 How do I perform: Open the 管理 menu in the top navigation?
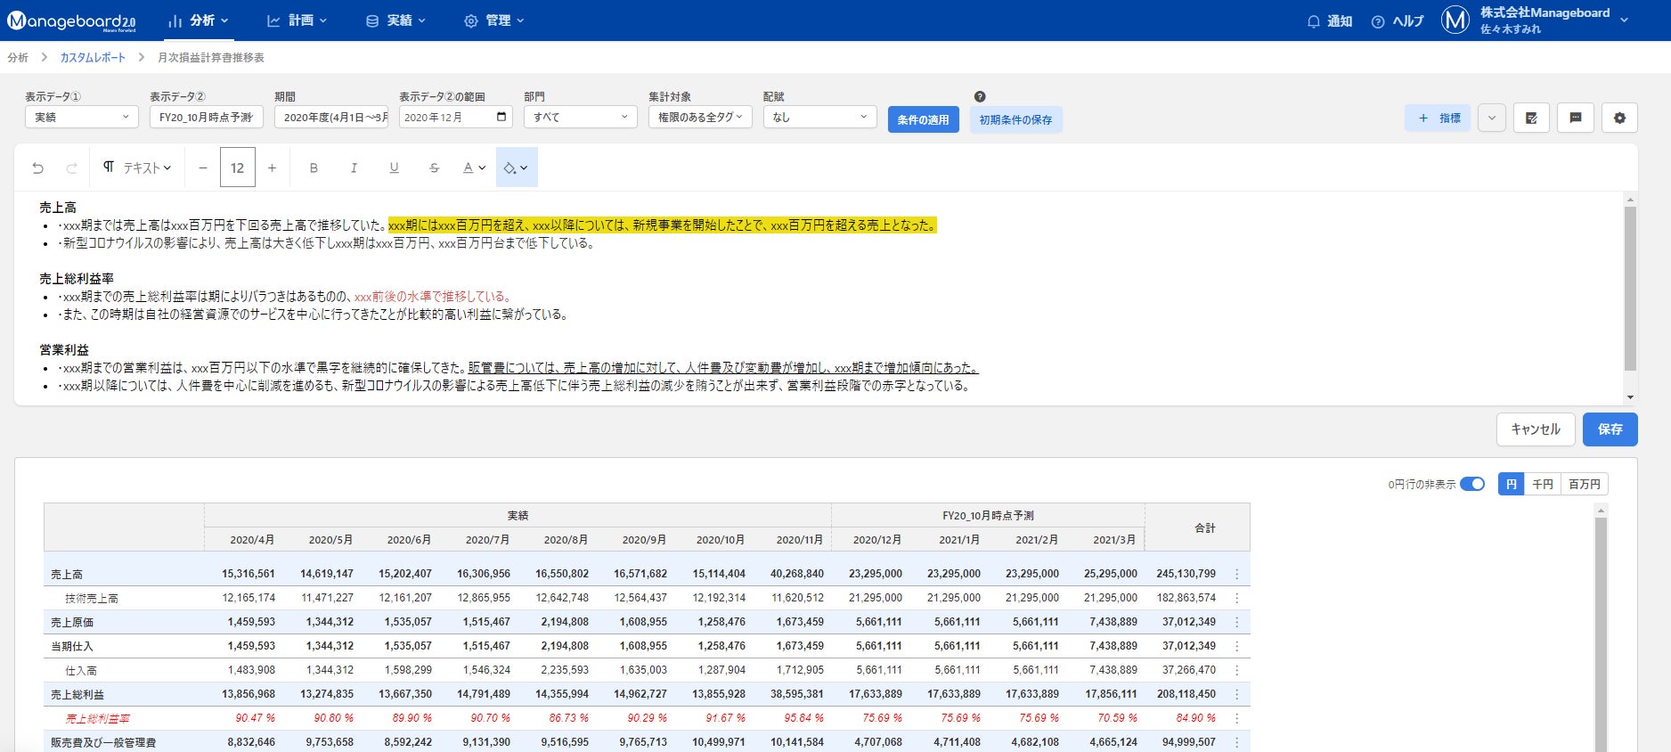coord(494,20)
